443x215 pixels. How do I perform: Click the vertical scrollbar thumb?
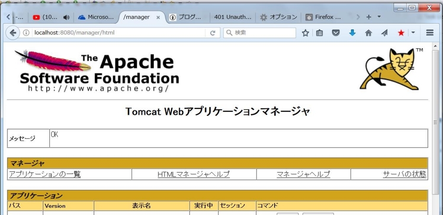point(435,121)
